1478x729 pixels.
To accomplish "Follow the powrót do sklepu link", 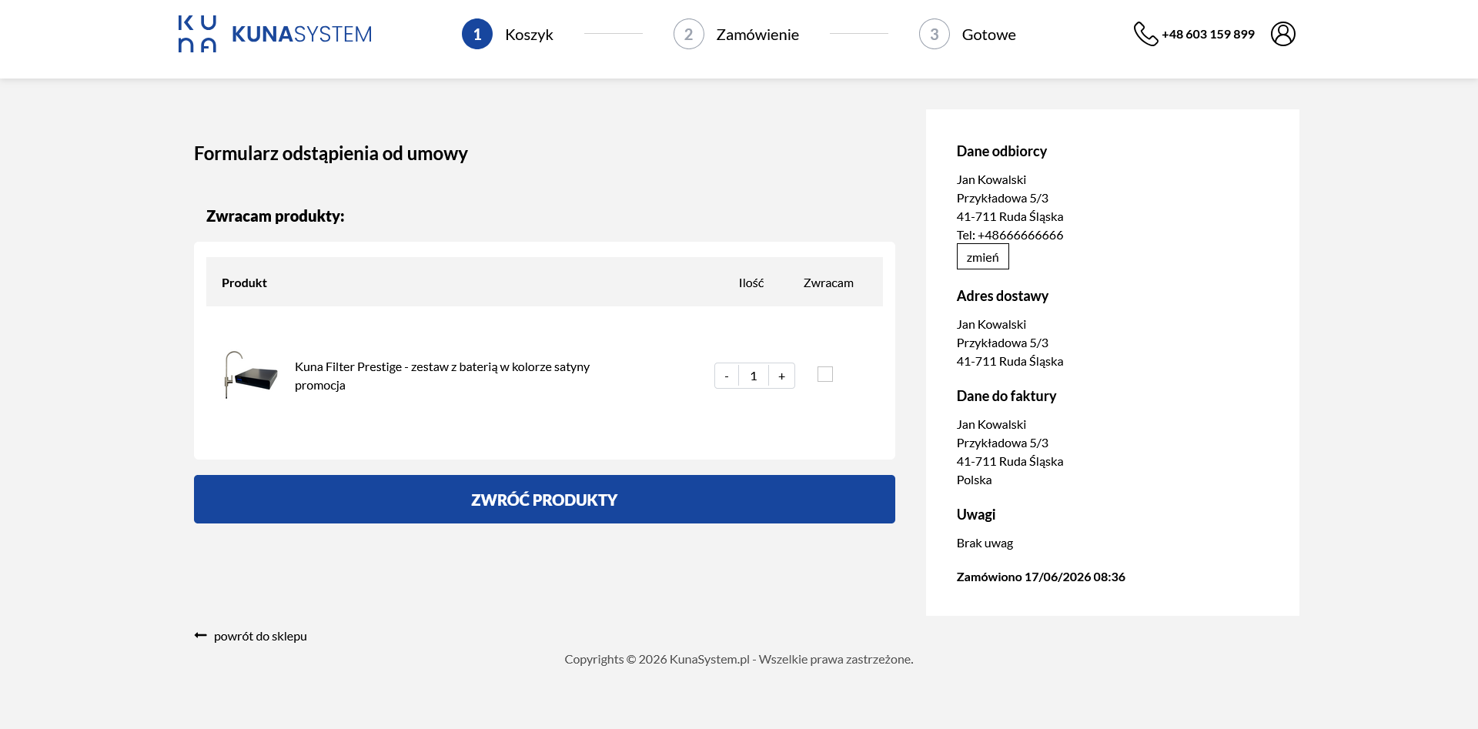I will (260, 636).
